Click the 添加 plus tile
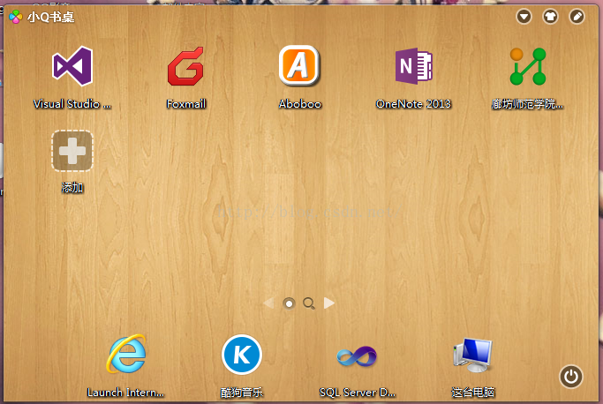The height and width of the screenshot is (404, 603). (72, 150)
